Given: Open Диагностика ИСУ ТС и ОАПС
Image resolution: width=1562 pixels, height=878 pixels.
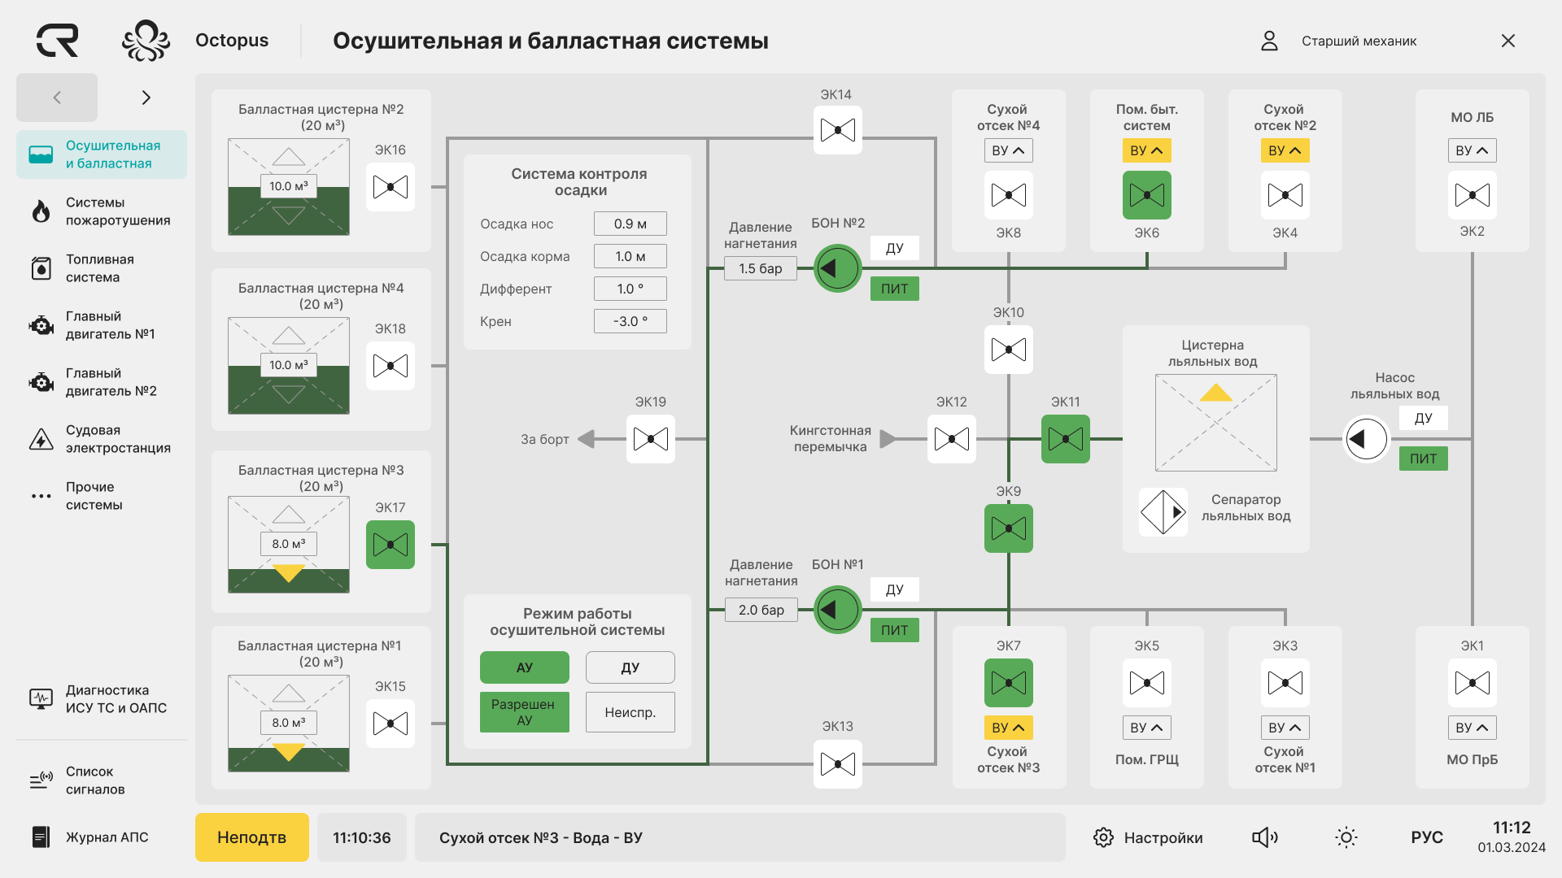Looking at the screenshot, I should (102, 699).
